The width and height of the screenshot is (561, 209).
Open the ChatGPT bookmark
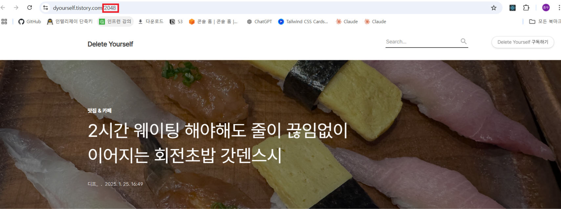(x=259, y=22)
